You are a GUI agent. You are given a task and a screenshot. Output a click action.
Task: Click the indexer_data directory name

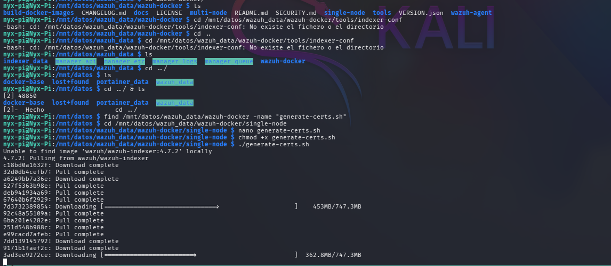26,61
